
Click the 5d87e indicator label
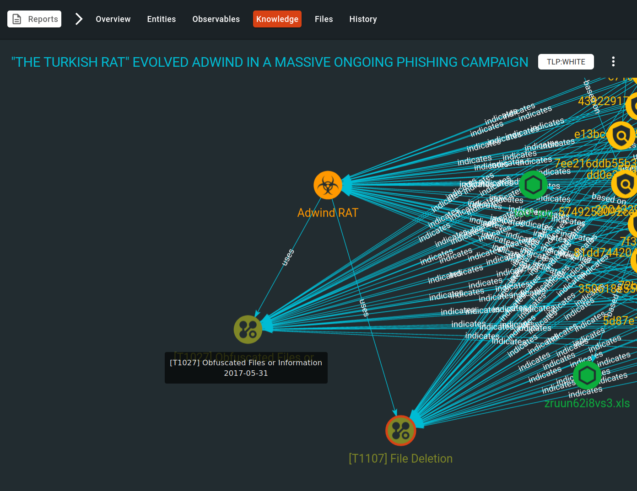pos(620,321)
